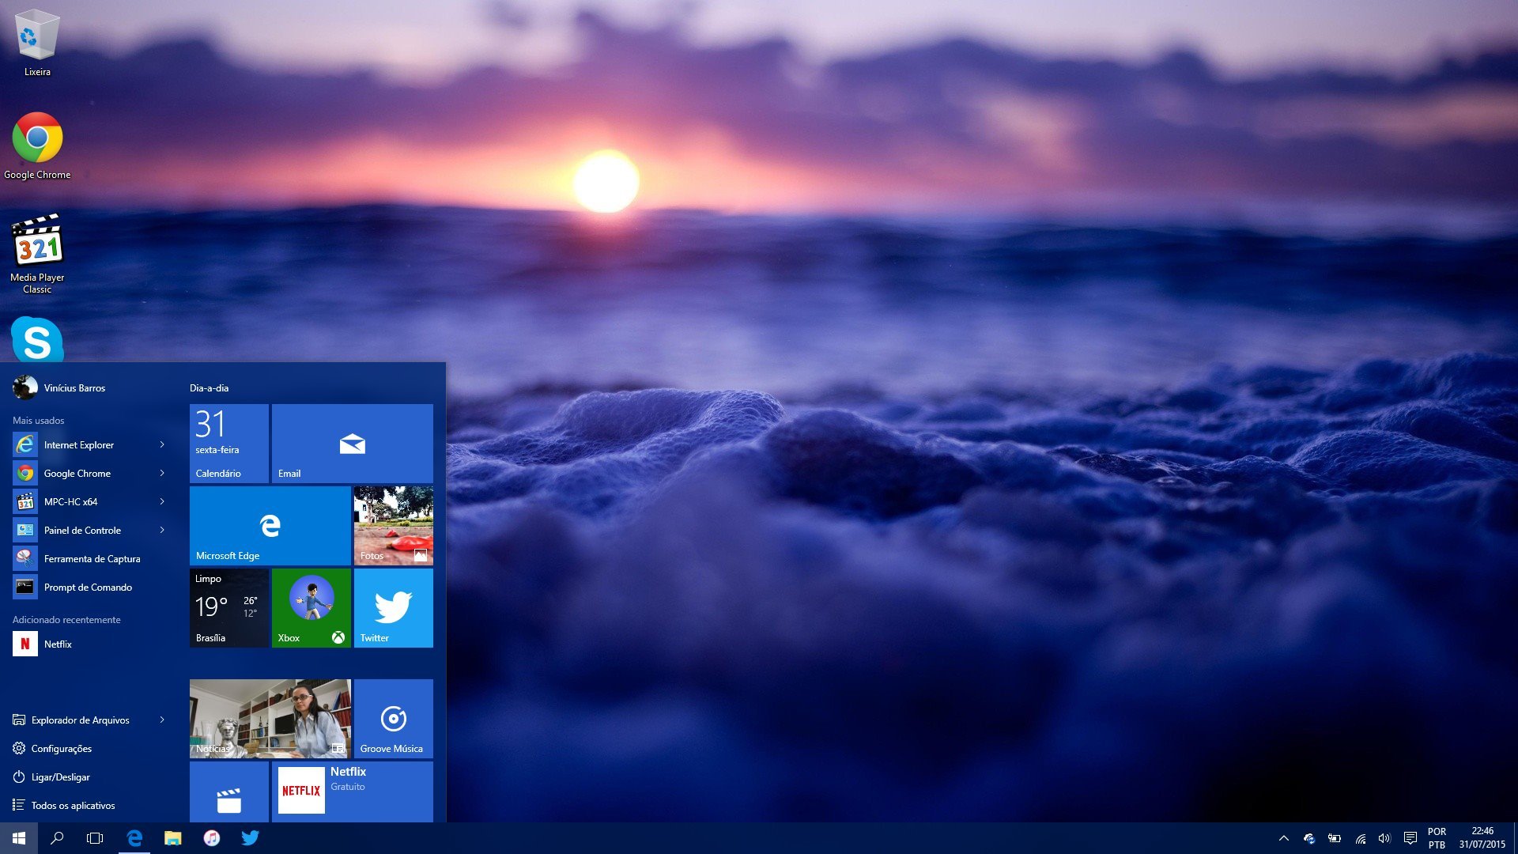Open the taskbar search magnifier

(57, 838)
